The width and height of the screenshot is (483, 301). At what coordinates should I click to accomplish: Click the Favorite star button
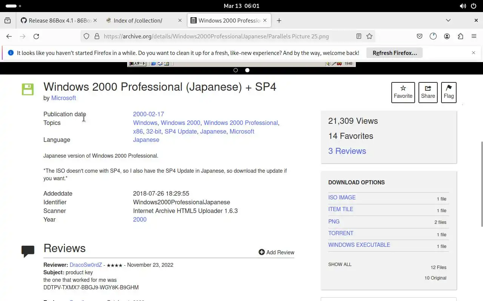(x=403, y=92)
